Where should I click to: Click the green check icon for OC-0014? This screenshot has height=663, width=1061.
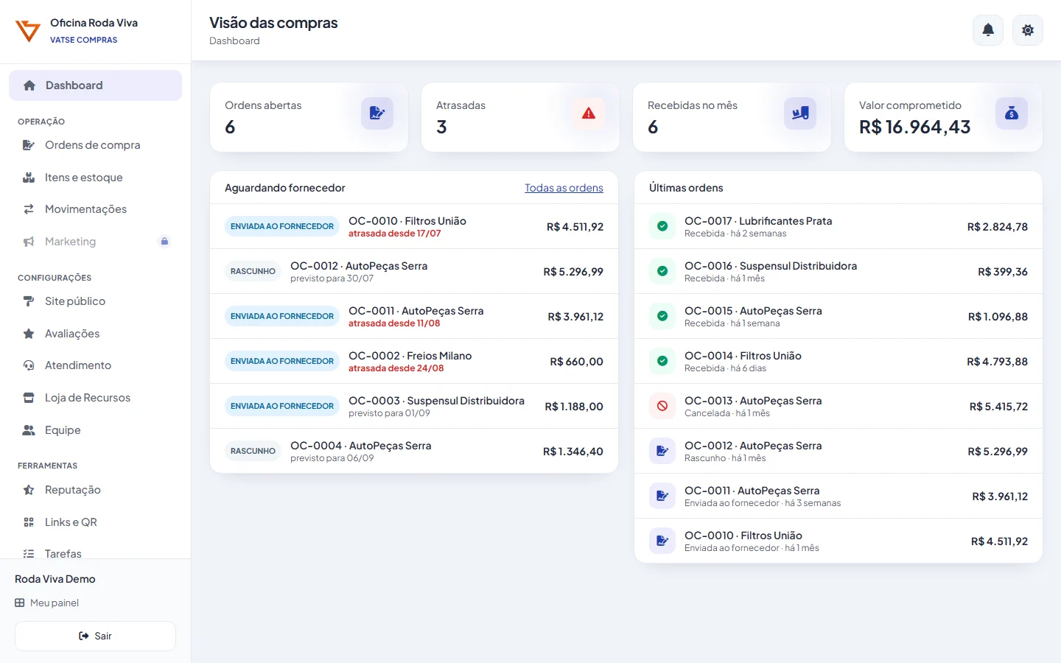tap(662, 361)
